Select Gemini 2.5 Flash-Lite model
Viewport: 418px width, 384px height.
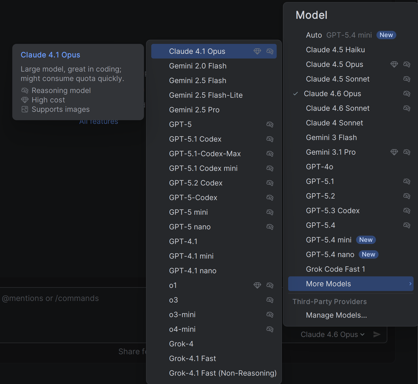214,95
